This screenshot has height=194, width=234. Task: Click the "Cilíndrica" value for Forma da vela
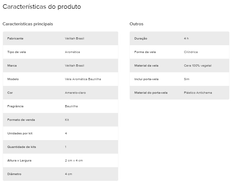tap(191, 52)
